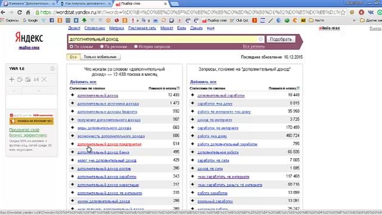The image size is (382, 215).
Task: Open the 'Все регионы' region selector
Action: [254, 47]
